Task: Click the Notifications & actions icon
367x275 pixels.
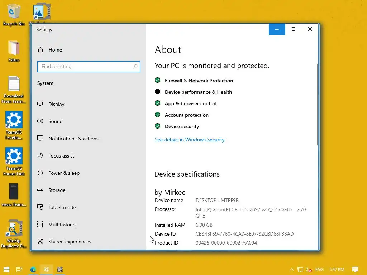Action: (x=40, y=138)
